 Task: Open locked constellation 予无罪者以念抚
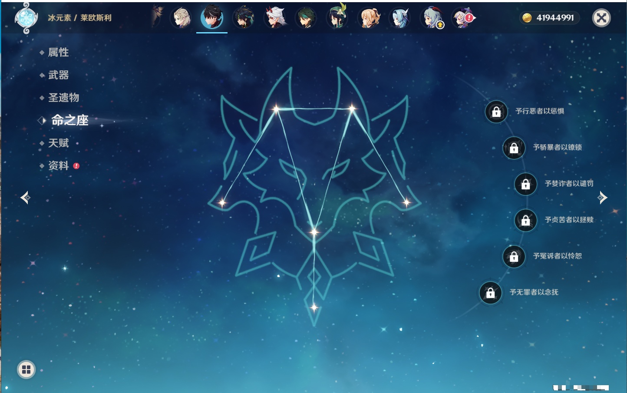[491, 293]
